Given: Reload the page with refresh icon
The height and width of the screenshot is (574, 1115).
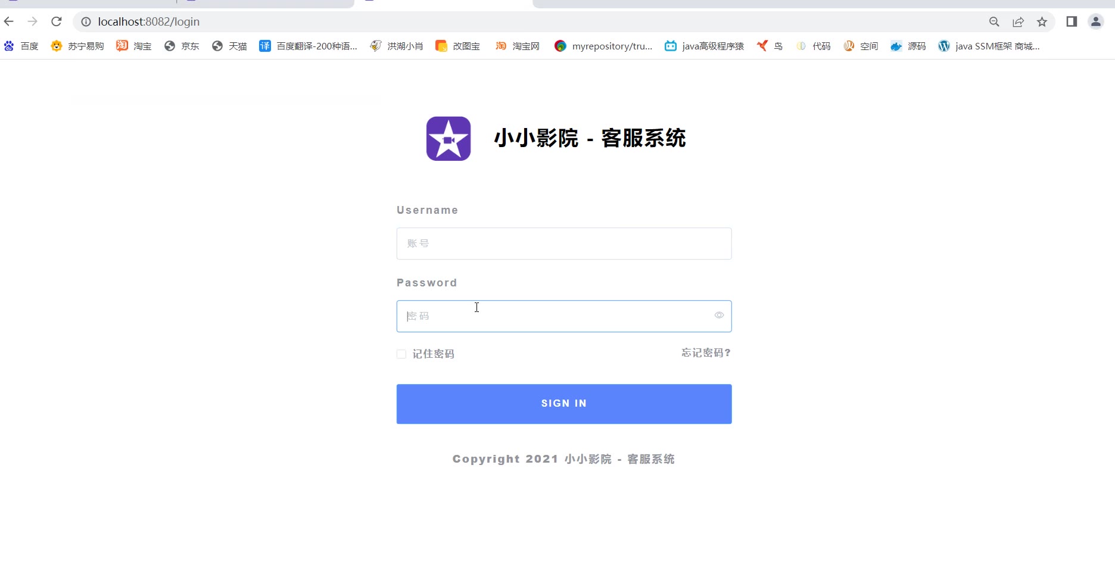Looking at the screenshot, I should [57, 22].
